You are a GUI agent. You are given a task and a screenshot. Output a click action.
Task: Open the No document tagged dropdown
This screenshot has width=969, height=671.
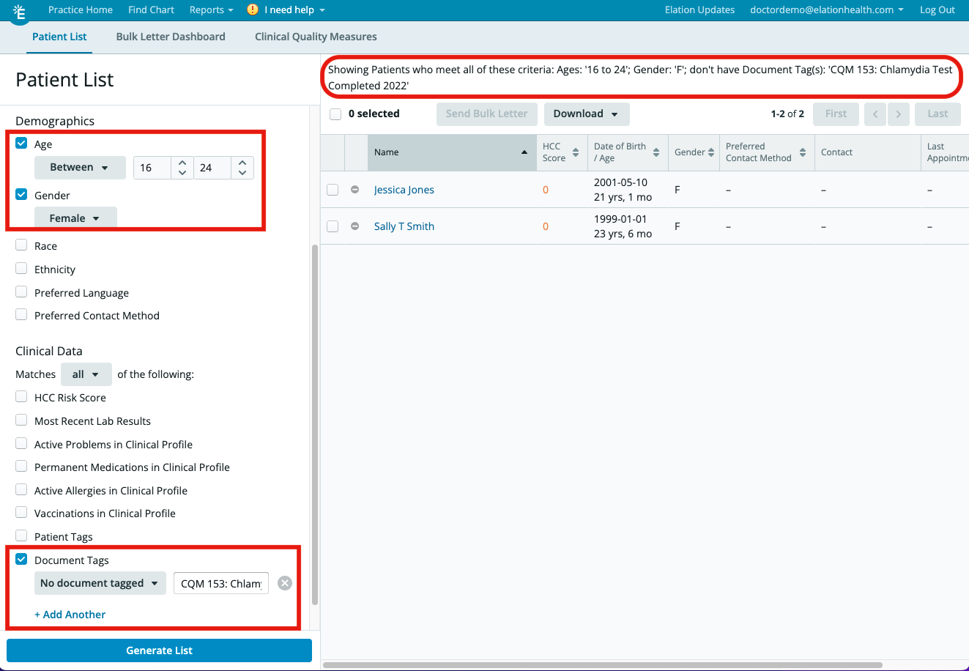click(100, 583)
